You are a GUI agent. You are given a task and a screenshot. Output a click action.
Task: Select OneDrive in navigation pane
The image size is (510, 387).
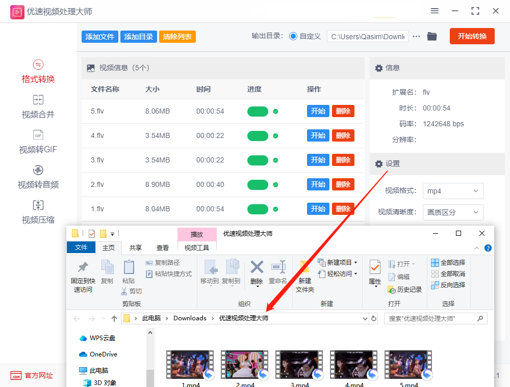pos(98,354)
